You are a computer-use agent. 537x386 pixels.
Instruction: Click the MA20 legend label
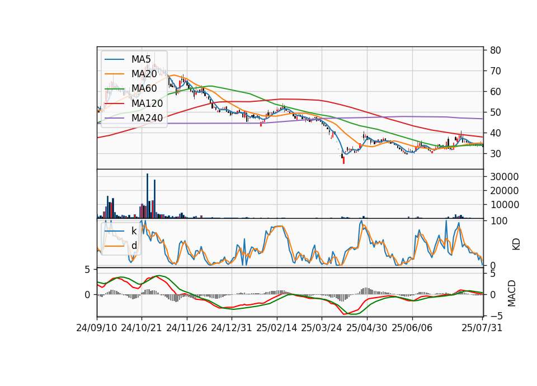(144, 74)
